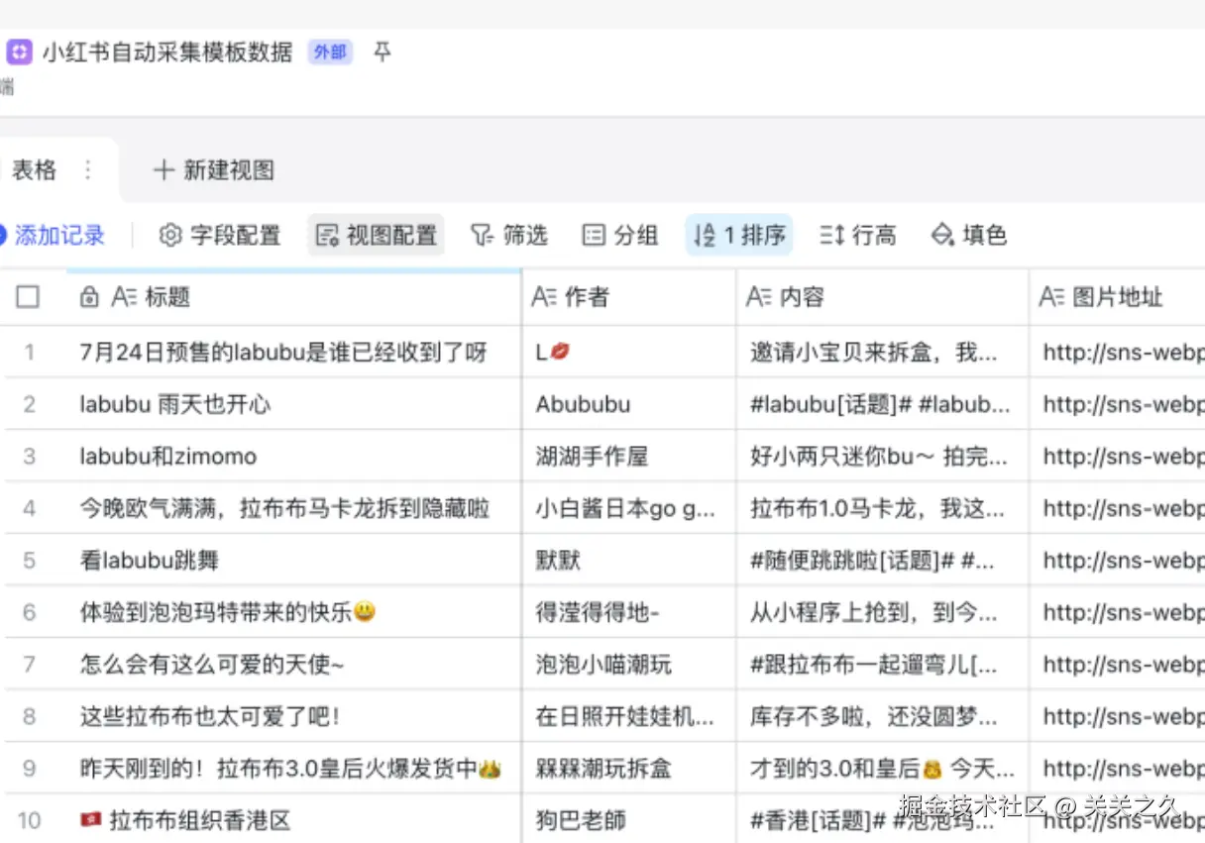This screenshot has height=843, width=1205.
Task: Click content cell #跟拉布布一起遛弯儿[...
Action: [x=883, y=665]
